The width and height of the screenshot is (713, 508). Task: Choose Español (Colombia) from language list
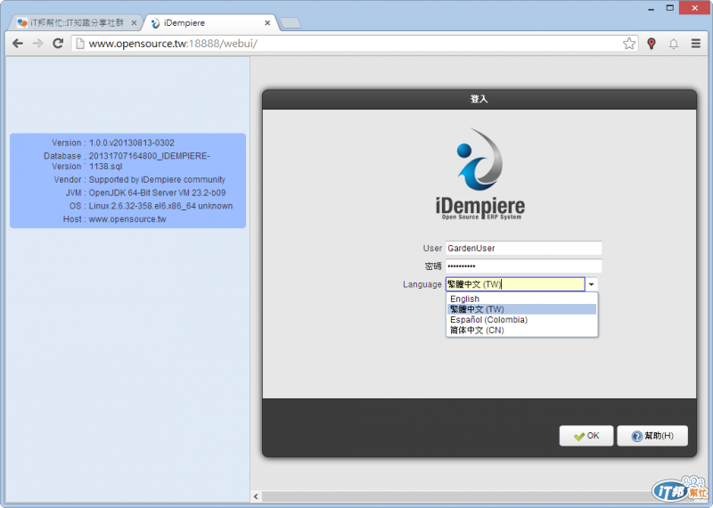click(x=521, y=320)
